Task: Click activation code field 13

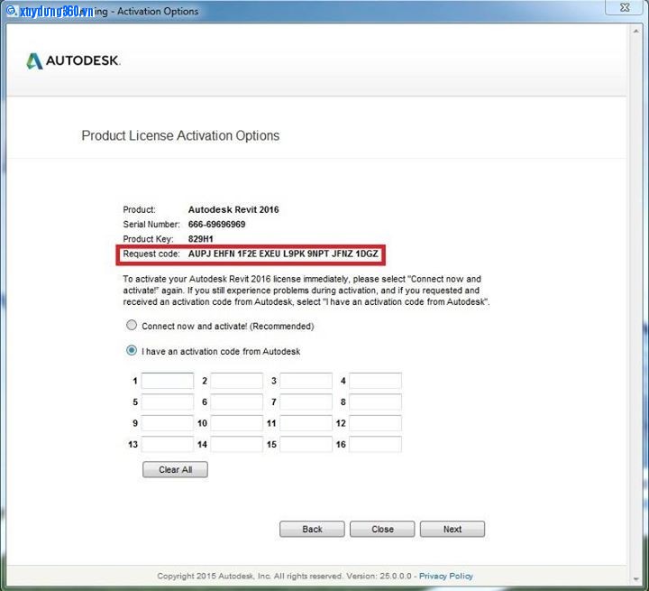Action: click(168, 444)
